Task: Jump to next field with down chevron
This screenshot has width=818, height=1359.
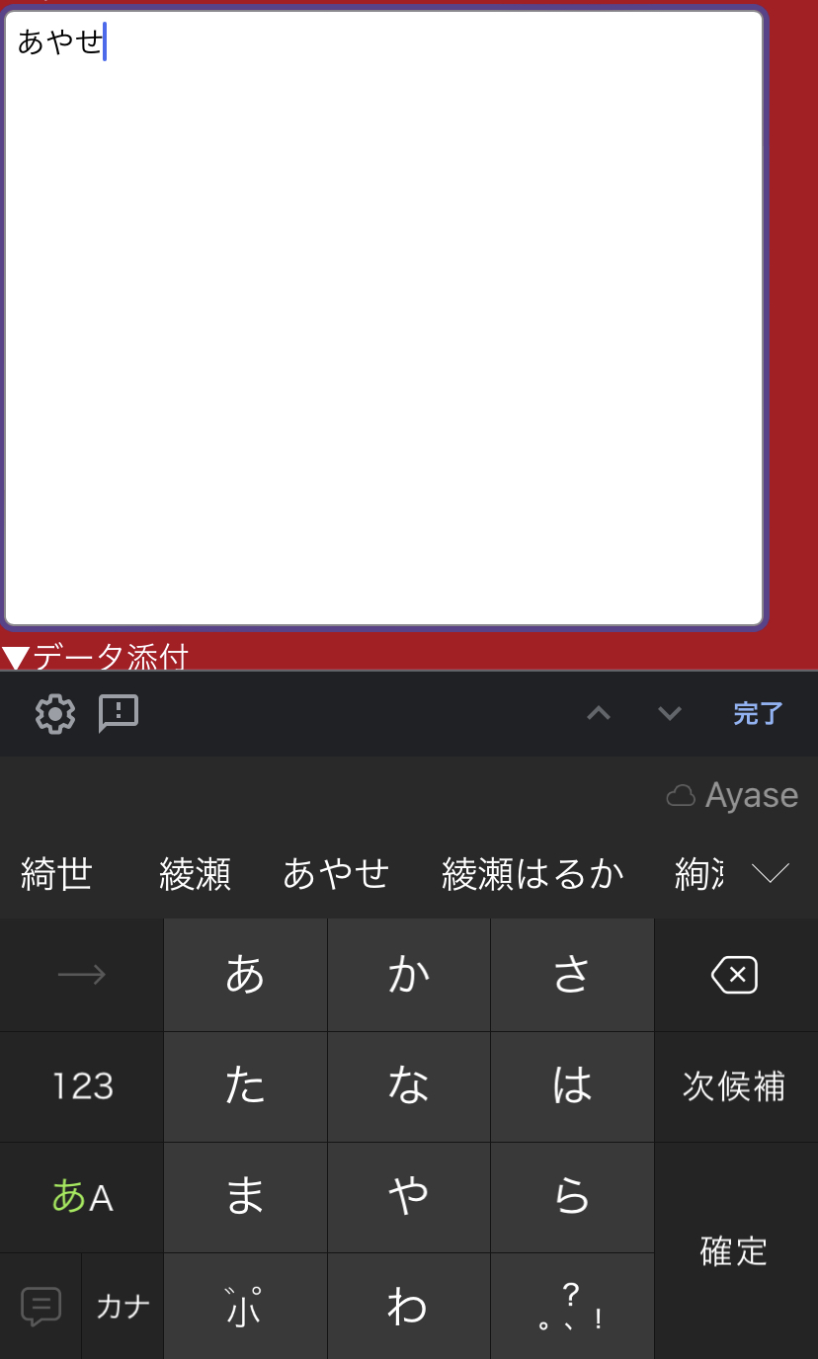Action: point(670,713)
